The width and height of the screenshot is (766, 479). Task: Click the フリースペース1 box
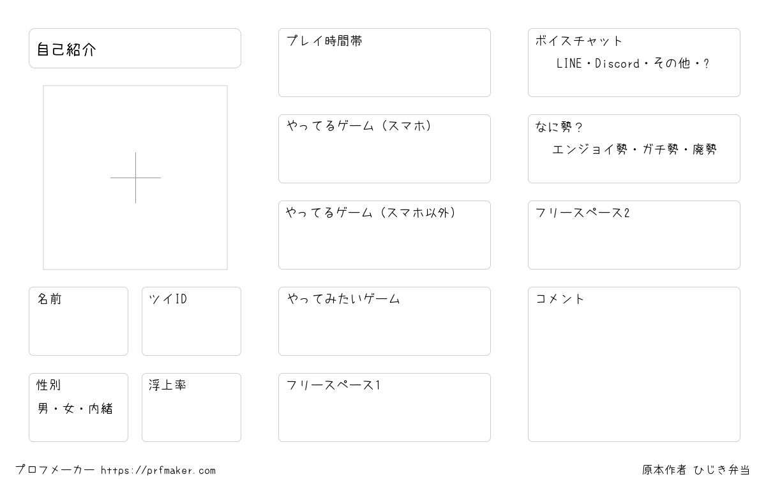click(384, 407)
